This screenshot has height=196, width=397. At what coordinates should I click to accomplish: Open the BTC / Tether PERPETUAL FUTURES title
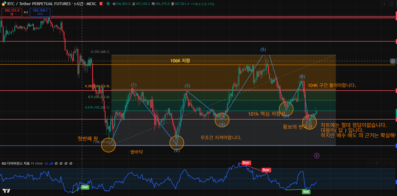39,4
